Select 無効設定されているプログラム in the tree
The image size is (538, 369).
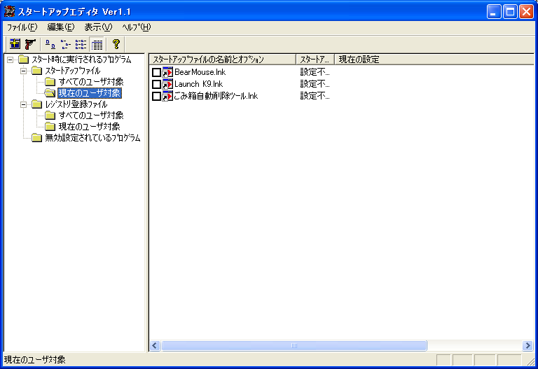coord(92,138)
